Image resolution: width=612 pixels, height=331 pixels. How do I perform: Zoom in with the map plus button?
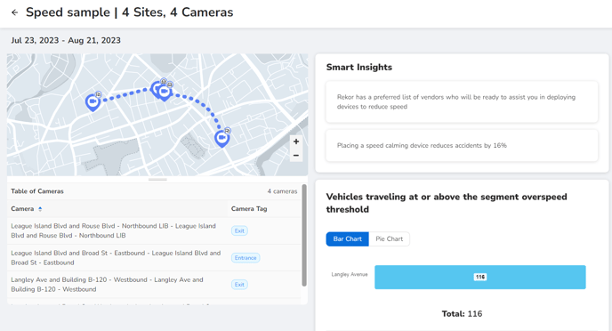[x=296, y=141]
